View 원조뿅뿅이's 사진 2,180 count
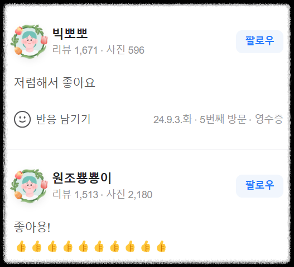Image resolution: width=294 pixels, height=267 pixels. tap(129, 194)
